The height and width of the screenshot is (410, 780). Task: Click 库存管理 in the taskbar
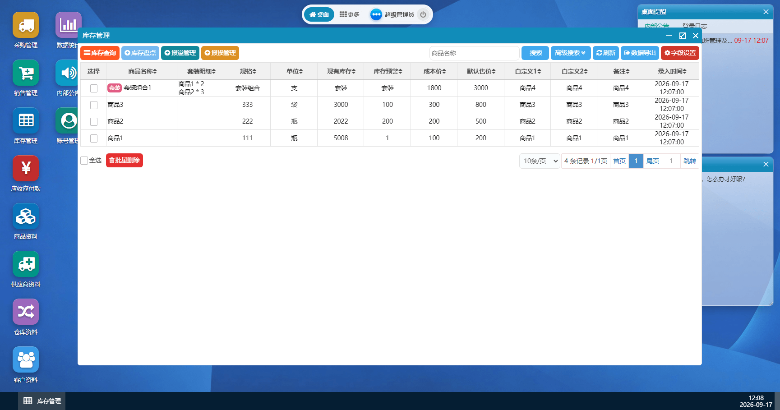tap(42, 401)
